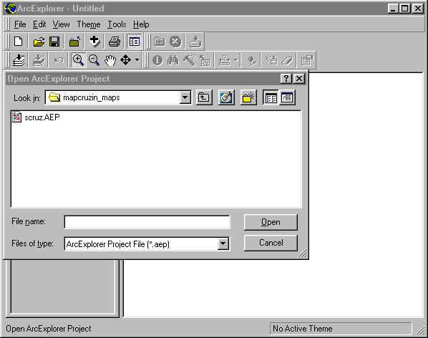
Task: Click the Open Project folder icon
Action: [39, 42]
